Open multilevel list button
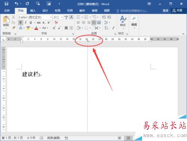The height and width of the screenshot is (141, 187). (x=95, y=17)
